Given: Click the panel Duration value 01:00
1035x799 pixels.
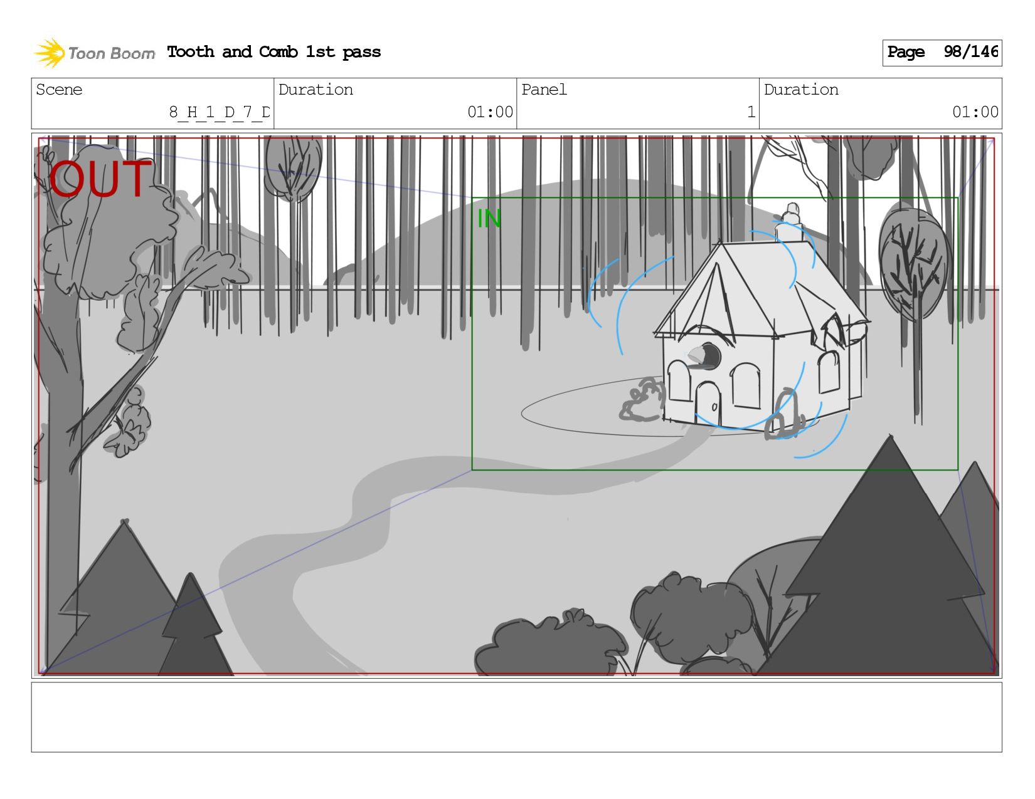Looking at the screenshot, I should click(975, 112).
